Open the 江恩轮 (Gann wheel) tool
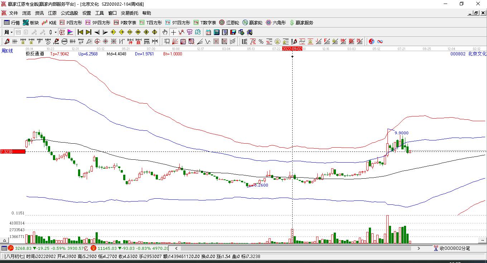487x263 pixels. 229,23
